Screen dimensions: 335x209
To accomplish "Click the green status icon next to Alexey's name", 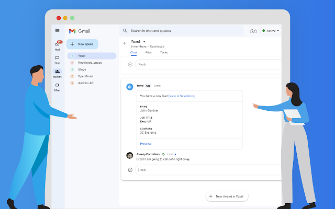I will pyautogui.click(x=163, y=154).
